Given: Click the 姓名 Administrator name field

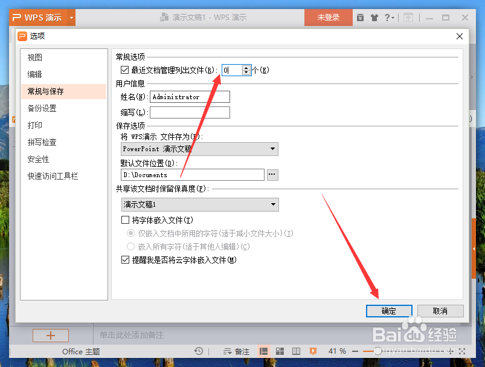Looking at the screenshot, I should [x=190, y=97].
